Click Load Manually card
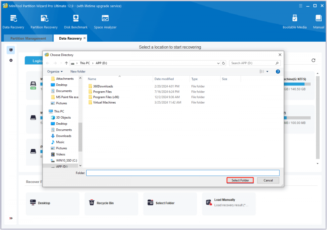This screenshot has height=230, width=327. pos(229,203)
